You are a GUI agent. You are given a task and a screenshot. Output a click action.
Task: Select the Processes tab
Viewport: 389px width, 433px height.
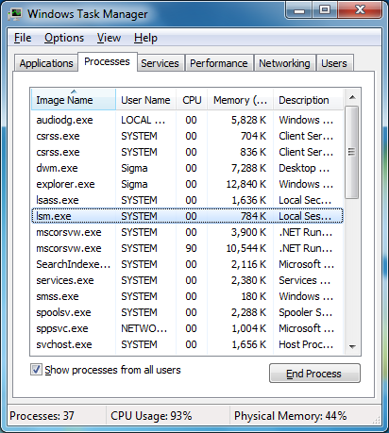107,61
